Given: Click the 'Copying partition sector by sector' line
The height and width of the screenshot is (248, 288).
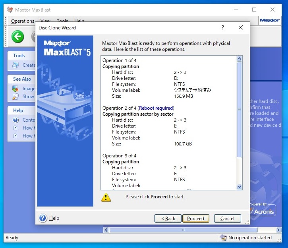Looking at the screenshot, I should pyautogui.click(x=138, y=114).
